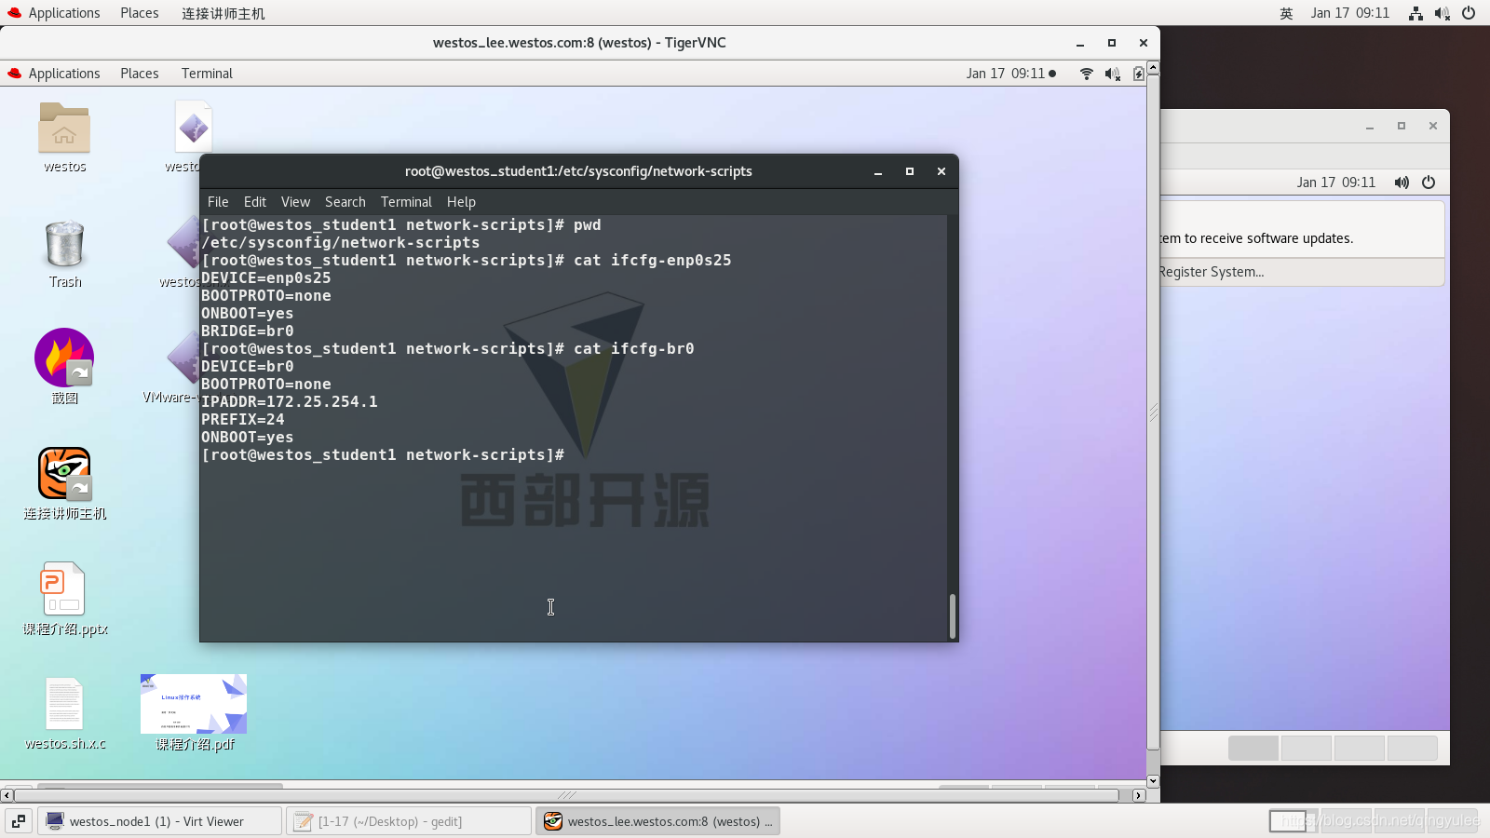Click the VNC viewer scroll up arrow
The width and height of the screenshot is (1490, 838).
1153,68
